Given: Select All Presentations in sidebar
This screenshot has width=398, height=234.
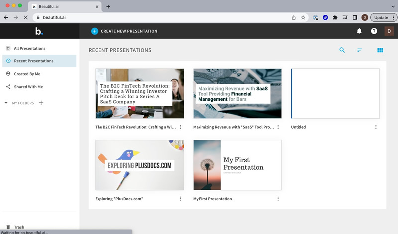Looking at the screenshot, I should click(39, 48).
